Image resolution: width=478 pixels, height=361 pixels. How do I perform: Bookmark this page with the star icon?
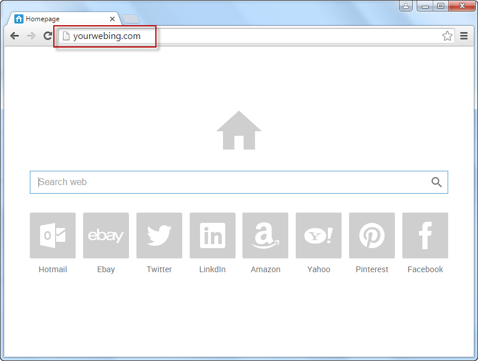tap(447, 36)
